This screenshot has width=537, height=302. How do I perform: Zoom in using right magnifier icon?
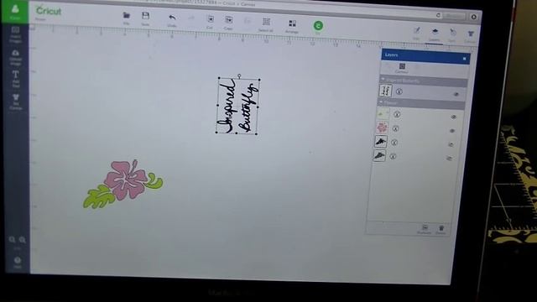pyautogui.click(x=23, y=240)
